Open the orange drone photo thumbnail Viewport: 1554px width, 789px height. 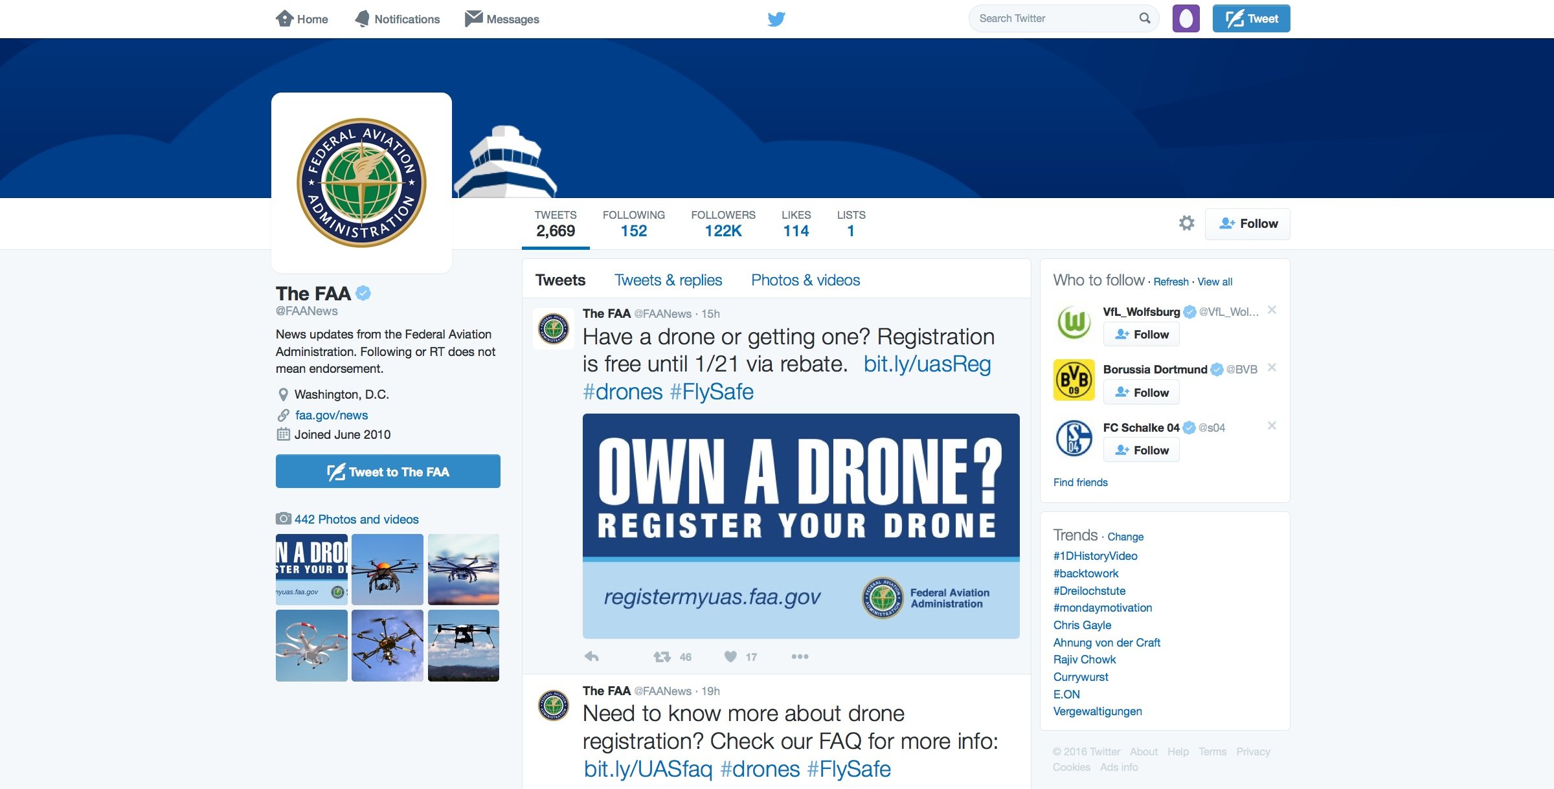click(387, 570)
